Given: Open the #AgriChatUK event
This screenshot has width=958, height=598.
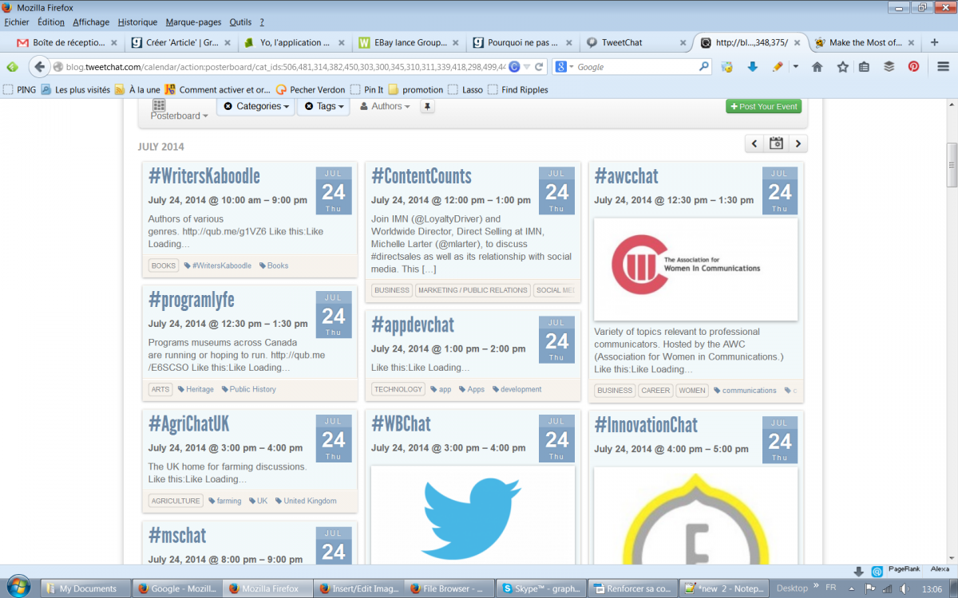Looking at the screenshot, I should click(189, 423).
